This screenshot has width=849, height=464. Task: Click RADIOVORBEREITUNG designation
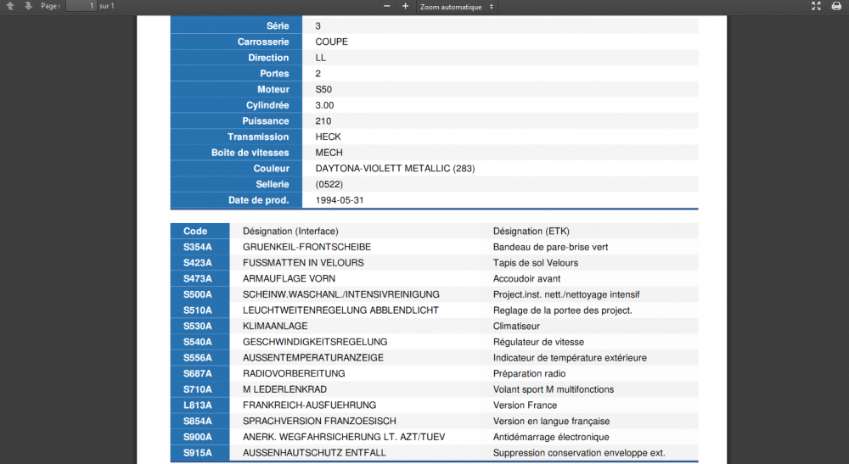tap(294, 374)
